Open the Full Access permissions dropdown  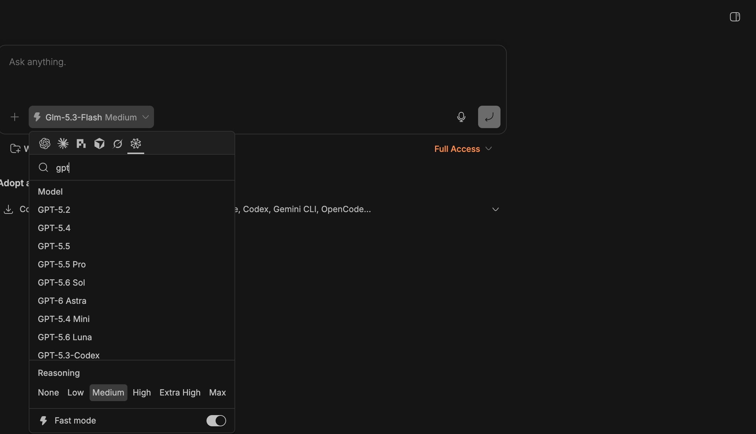463,149
